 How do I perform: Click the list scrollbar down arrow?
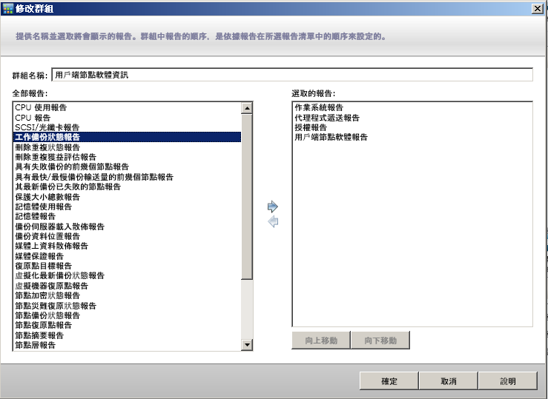point(247,345)
